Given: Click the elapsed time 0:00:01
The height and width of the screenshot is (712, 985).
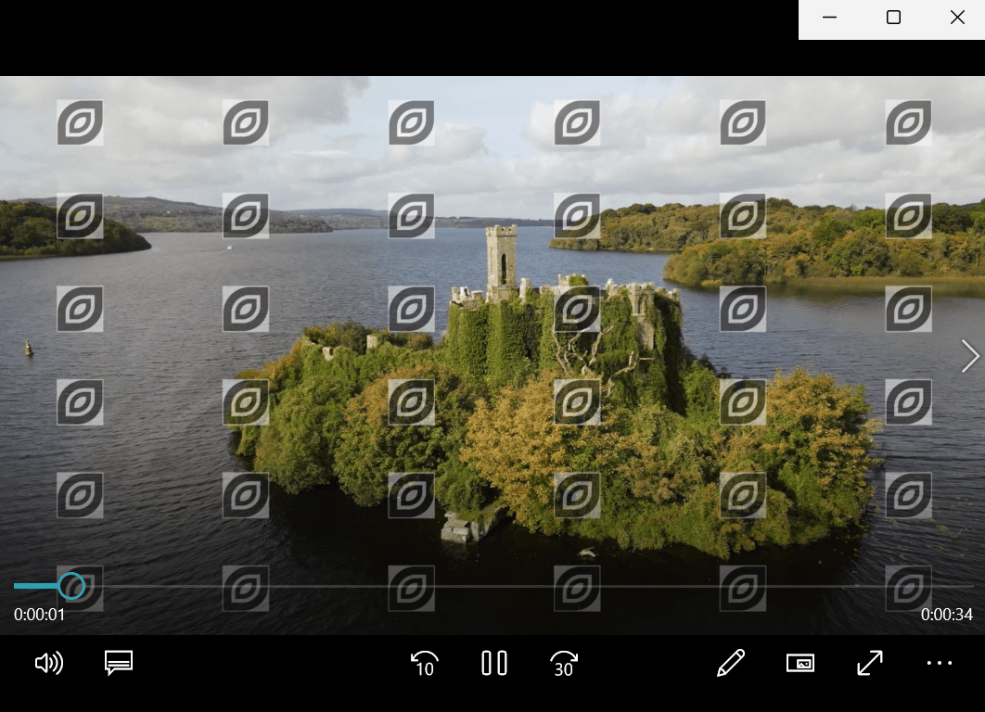Looking at the screenshot, I should pos(40,615).
